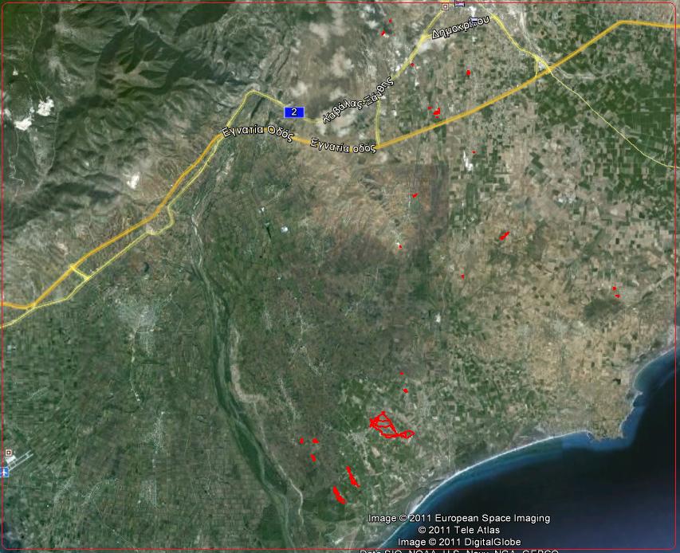Click the © 2011 Tele Atlas attribution
Screen dimensions: 680x553
pos(458,530)
